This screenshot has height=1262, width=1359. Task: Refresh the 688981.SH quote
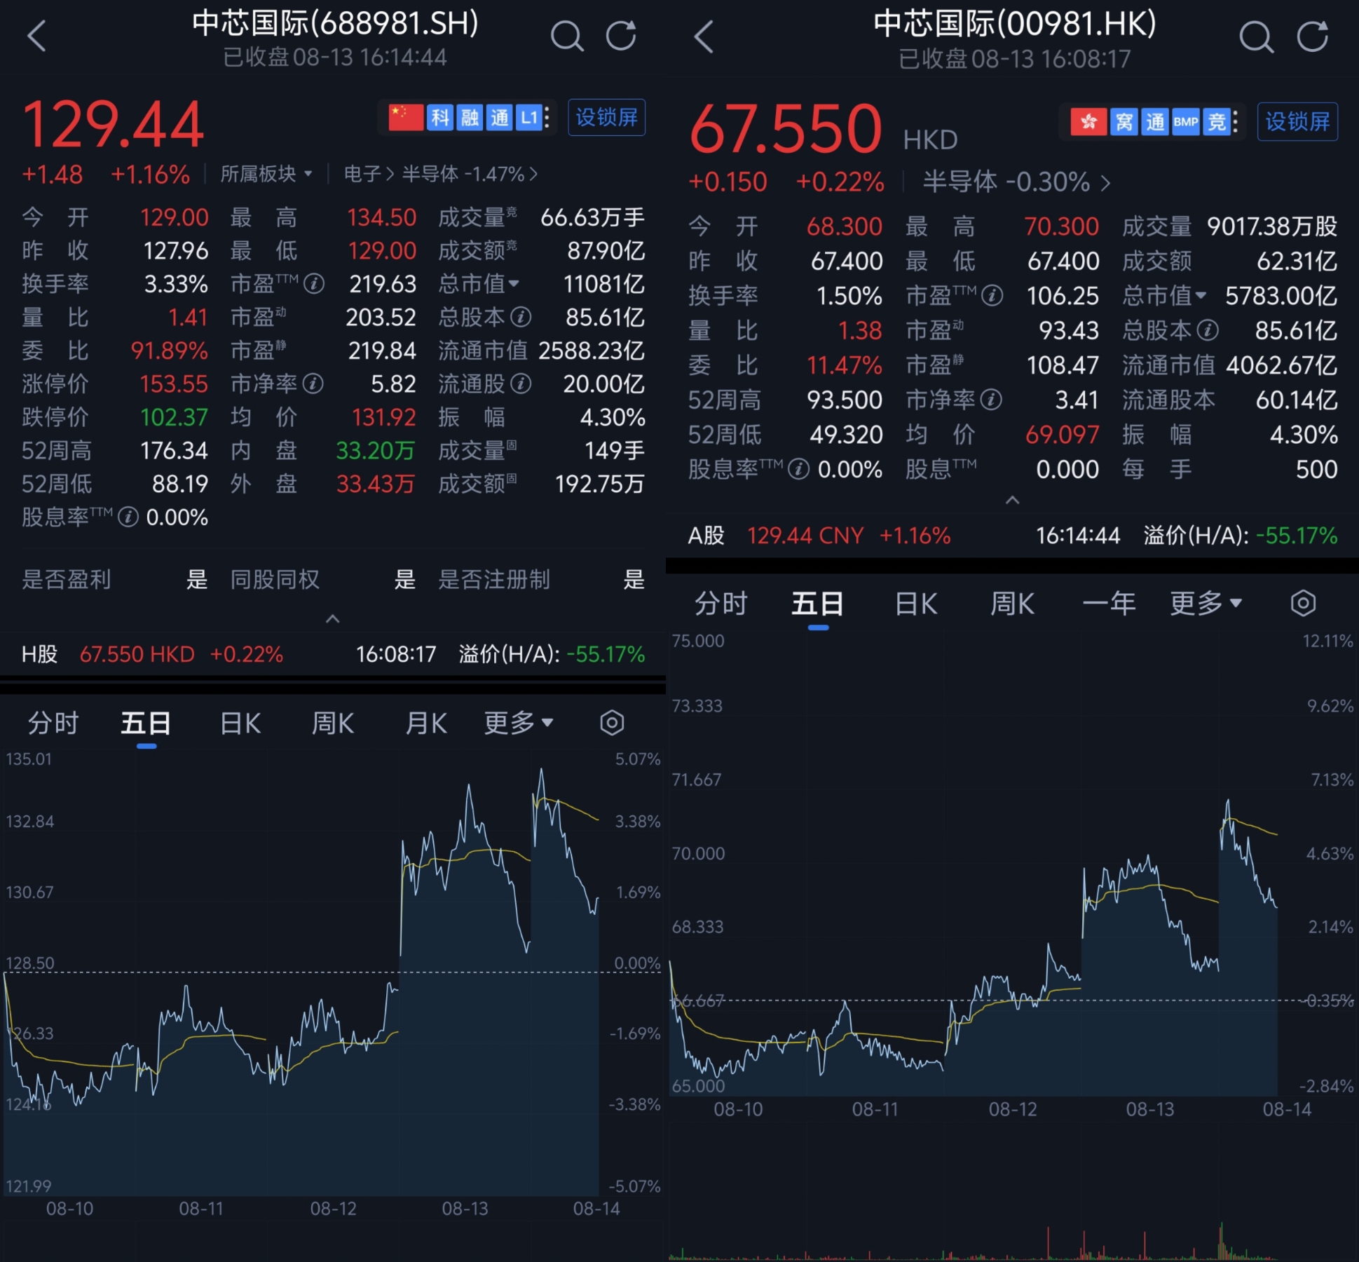621,35
